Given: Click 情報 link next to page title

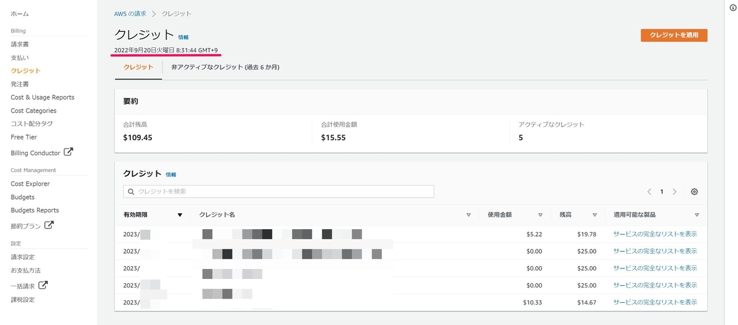Looking at the screenshot, I should (183, 37).
